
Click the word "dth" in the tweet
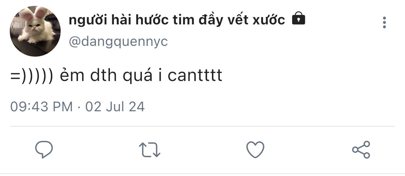tap(103, 76)
